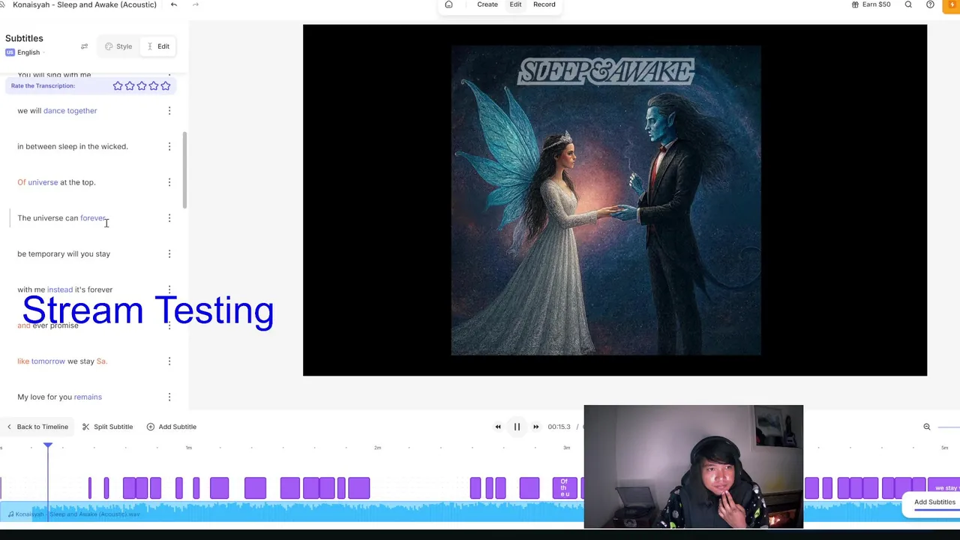960x540 pixels.
Task: Open options for 'My love for you remains'
Action: (169, 397)
